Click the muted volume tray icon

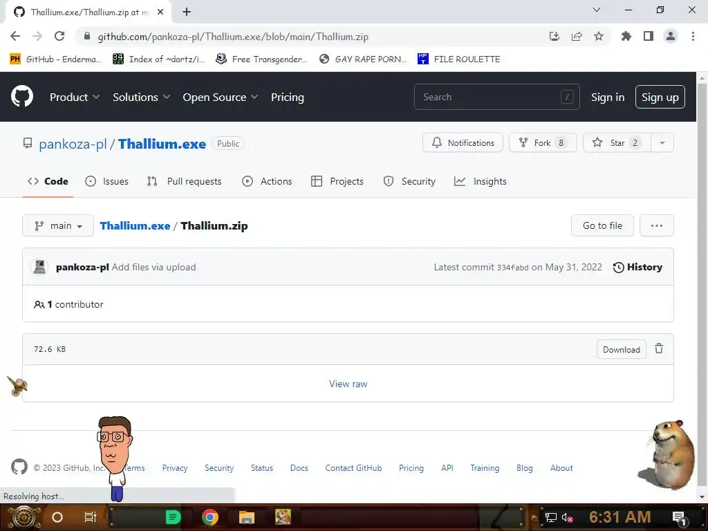tap(568, 517)
